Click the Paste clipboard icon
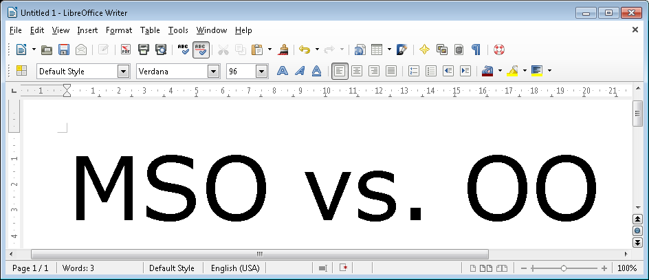Image resolution: width=649 pixels, height=280 pixels. 257,50
